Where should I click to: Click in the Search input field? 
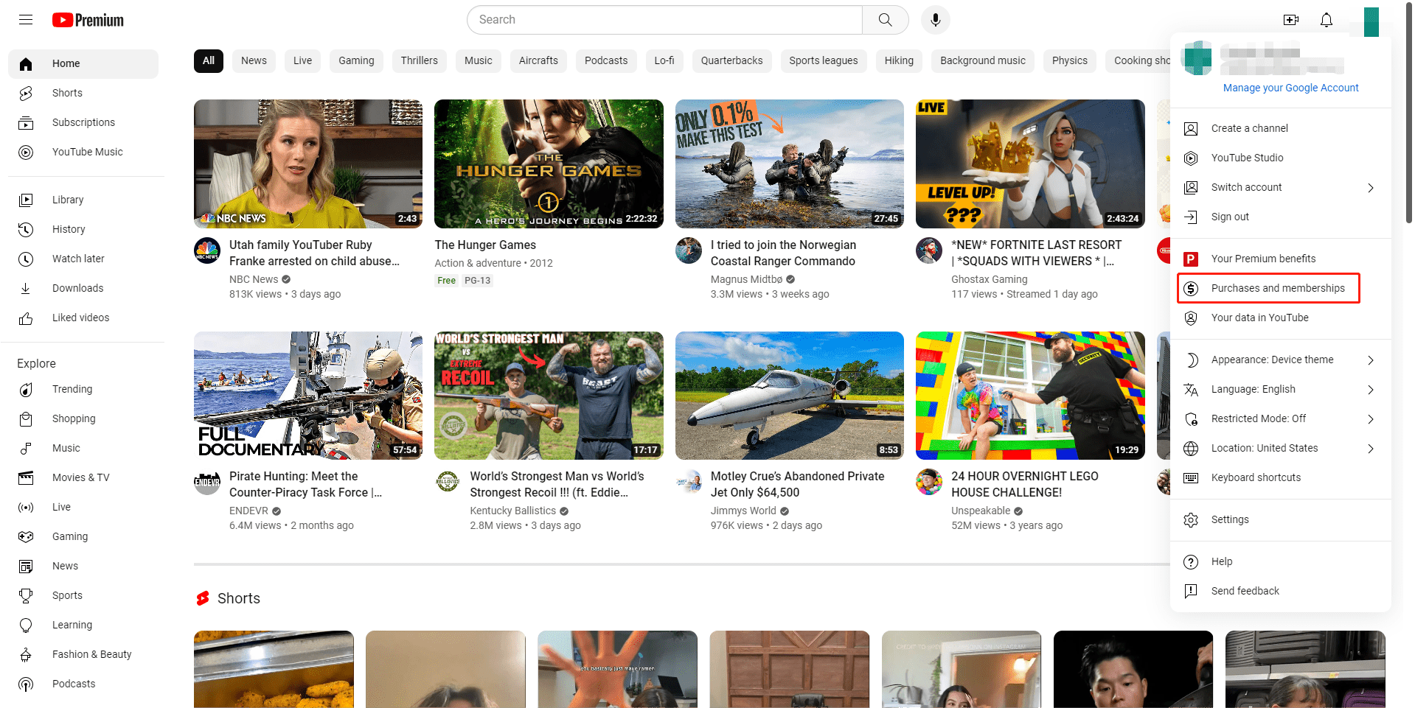tap(664, 20)
